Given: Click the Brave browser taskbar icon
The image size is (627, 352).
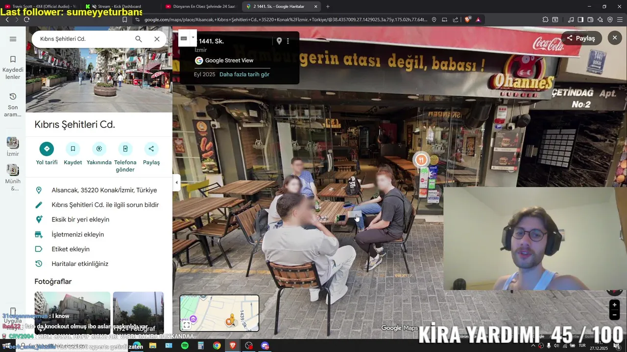Looking at the screenshot, I should click(233, 346).
